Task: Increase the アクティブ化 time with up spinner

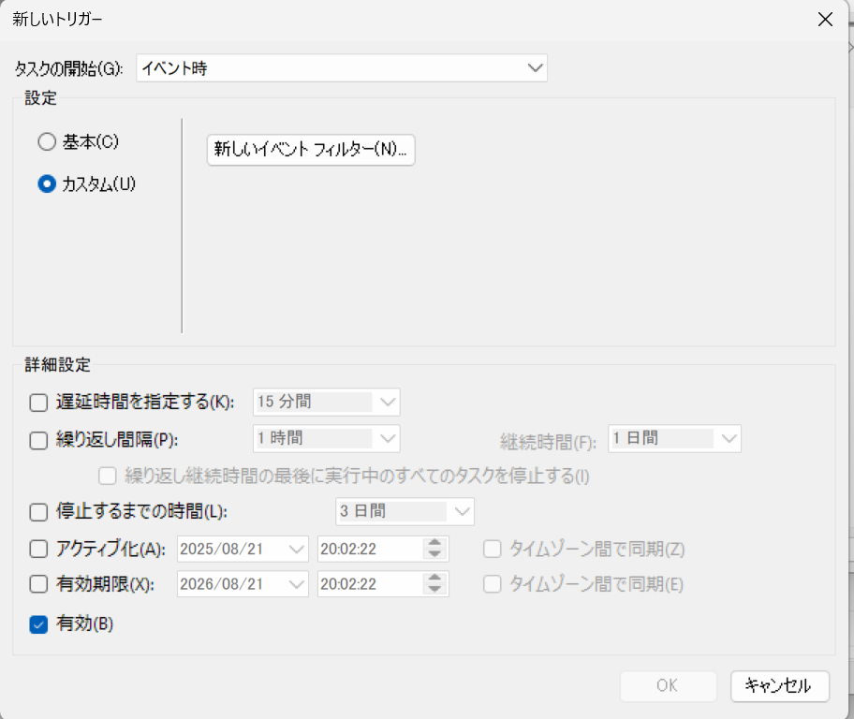Action: [x=434, y=542]
